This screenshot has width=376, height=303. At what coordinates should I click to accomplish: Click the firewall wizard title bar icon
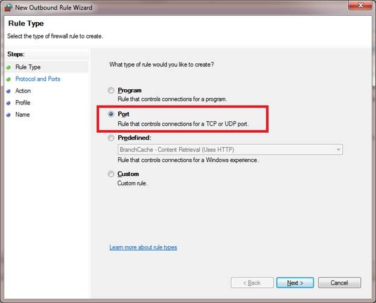coord(8,7)
